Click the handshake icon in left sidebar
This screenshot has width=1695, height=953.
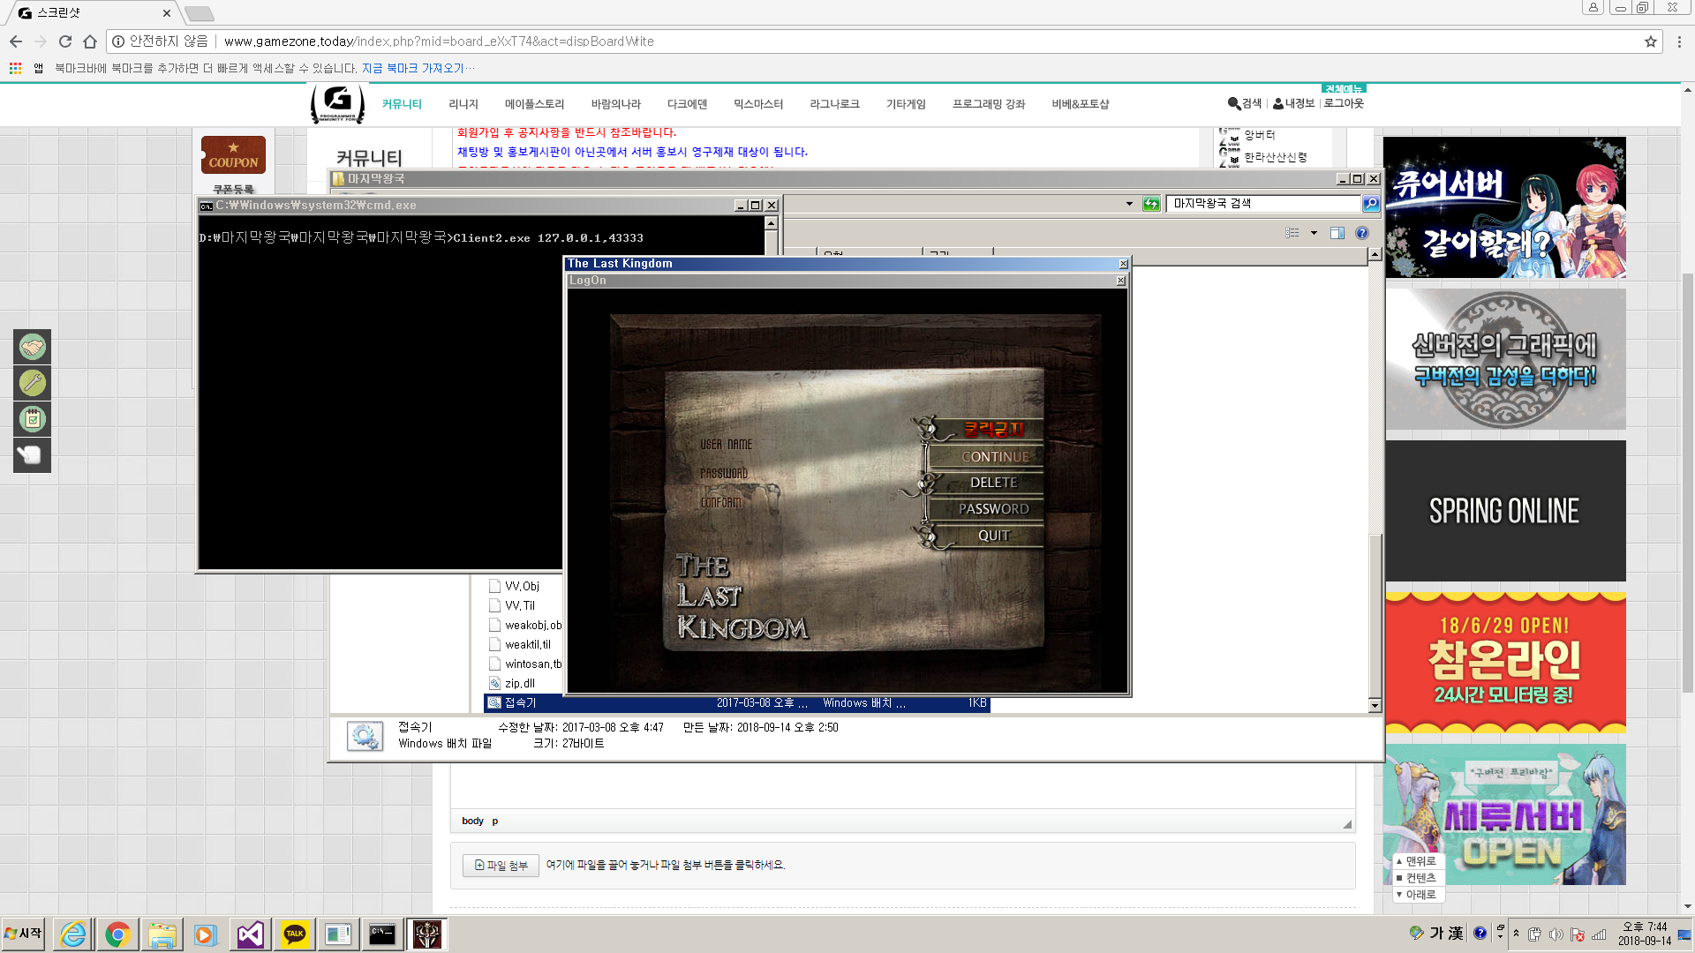coord(33,348)
